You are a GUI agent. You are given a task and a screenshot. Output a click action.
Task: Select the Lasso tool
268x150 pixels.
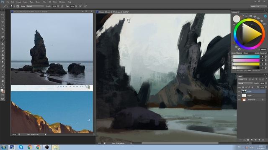tap(3, 22)
